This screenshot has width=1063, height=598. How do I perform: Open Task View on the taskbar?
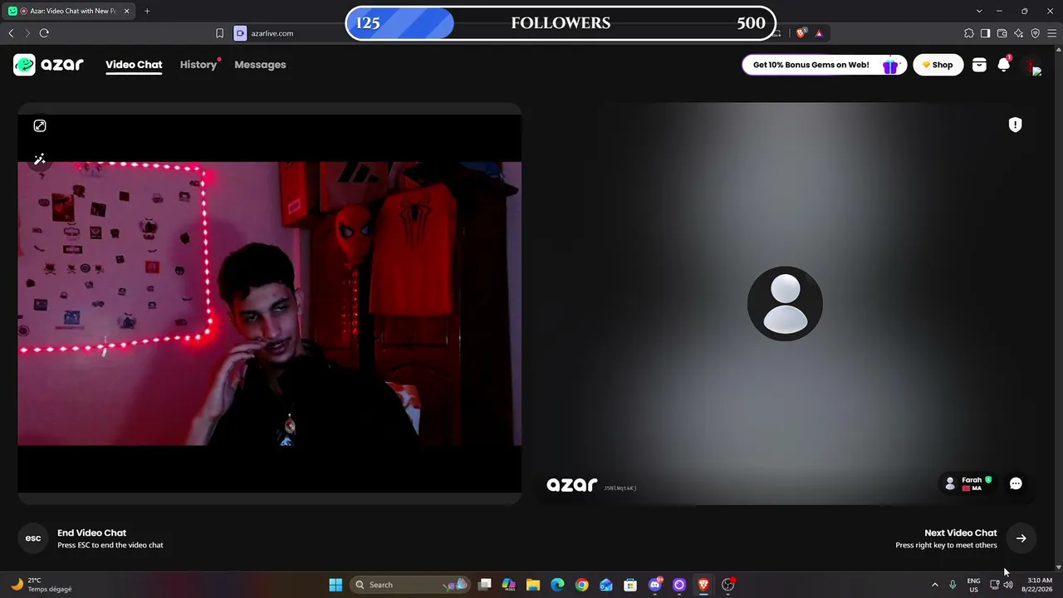485,585
